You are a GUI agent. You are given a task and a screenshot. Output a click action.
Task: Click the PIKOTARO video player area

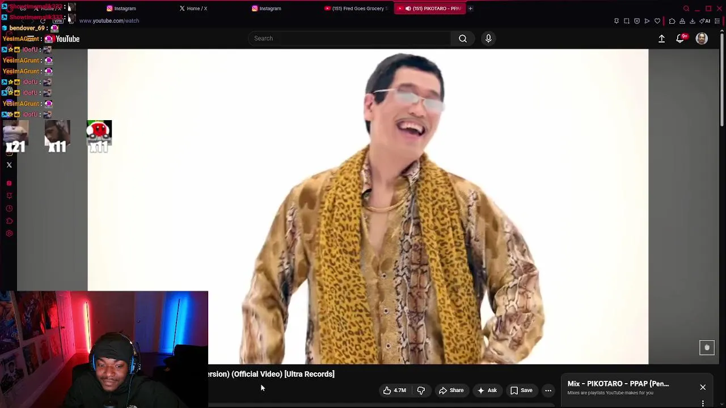[x=368, y=206]
